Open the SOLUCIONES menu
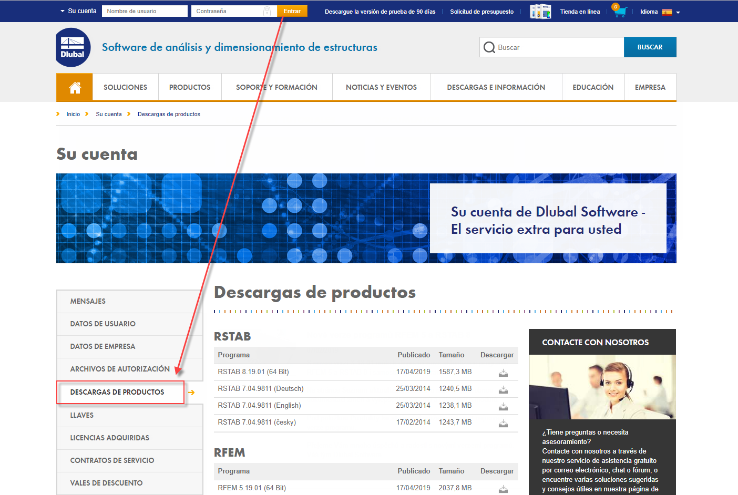738x495 pixels. (x=125, y=87)
